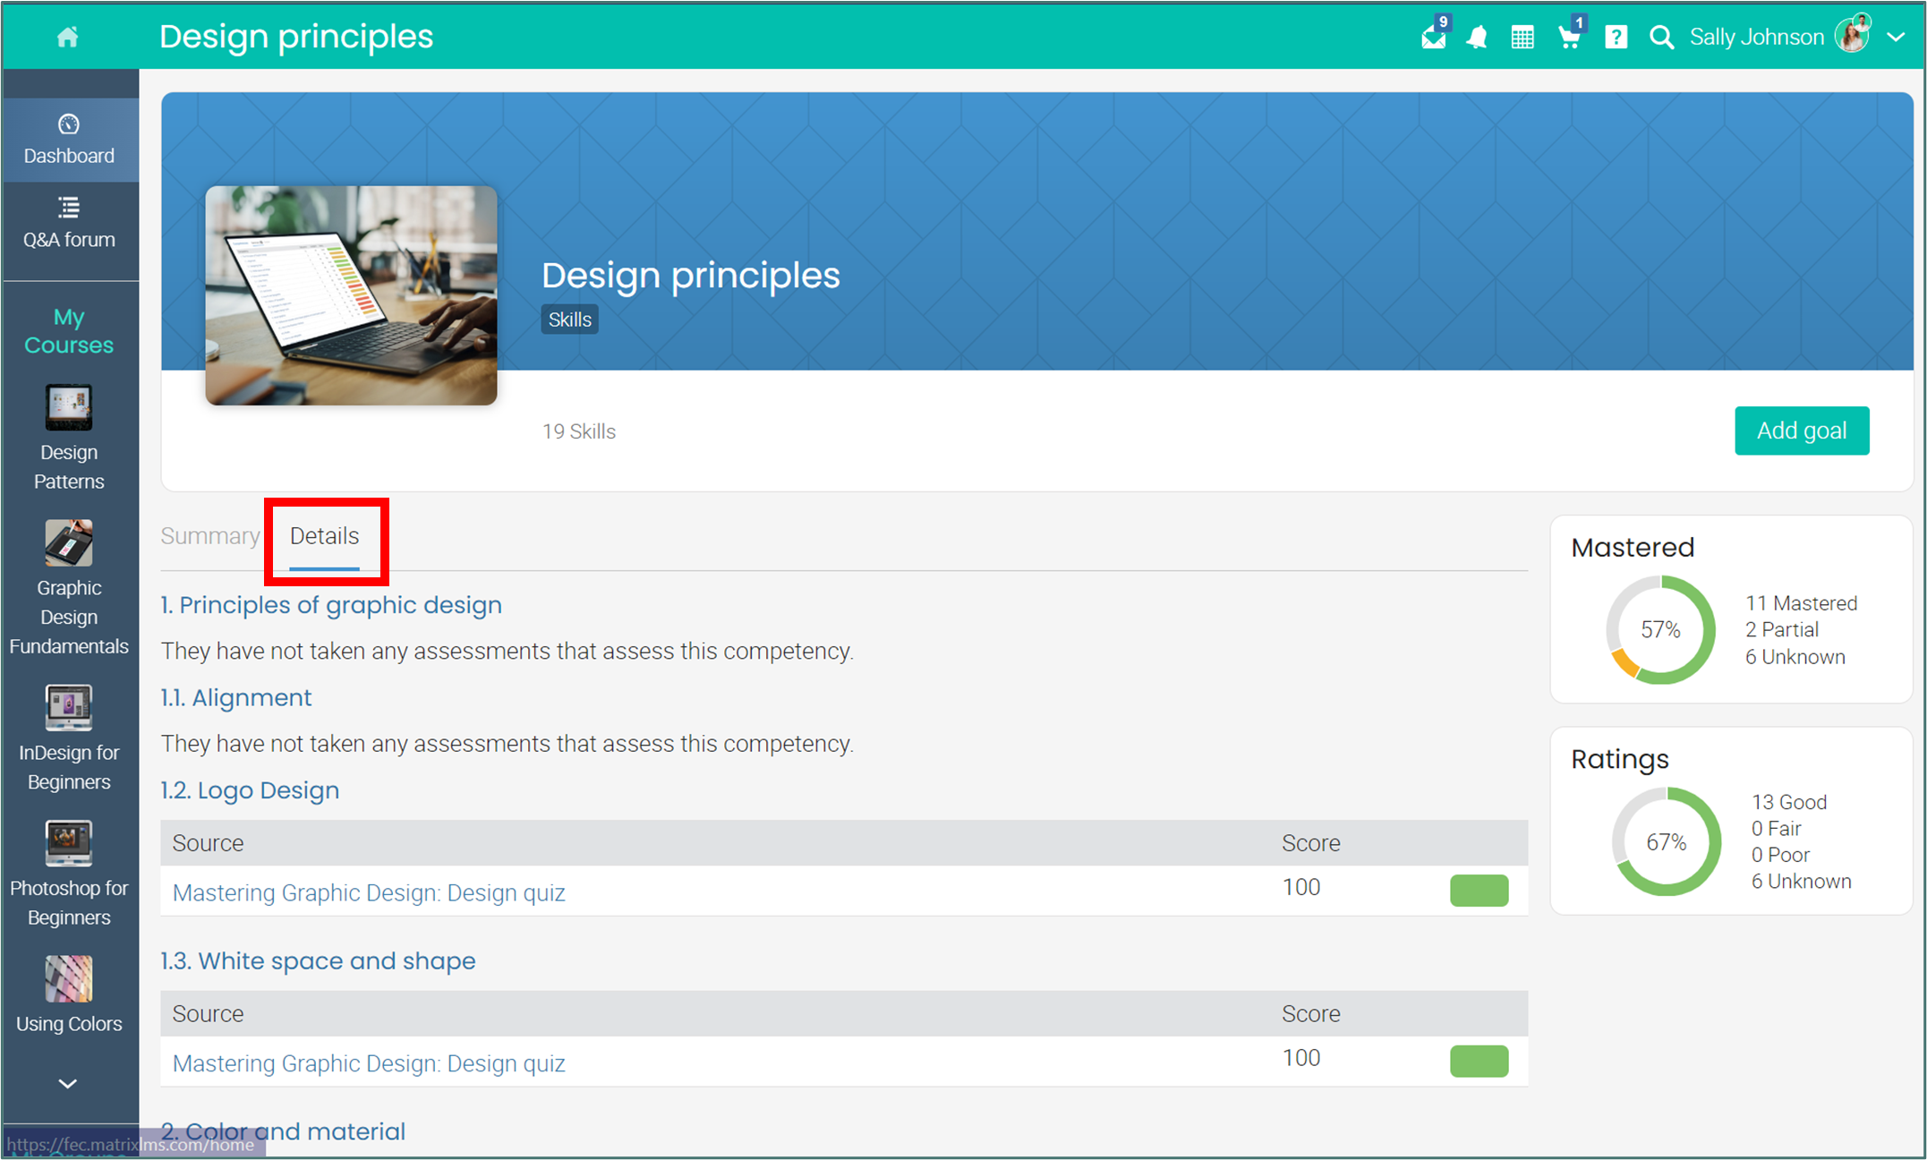The width and height of the screenshot is (1927, 1160).
Task: Open Design Patterns course icon
Action: pyautogui.click(x=69, y=408)
